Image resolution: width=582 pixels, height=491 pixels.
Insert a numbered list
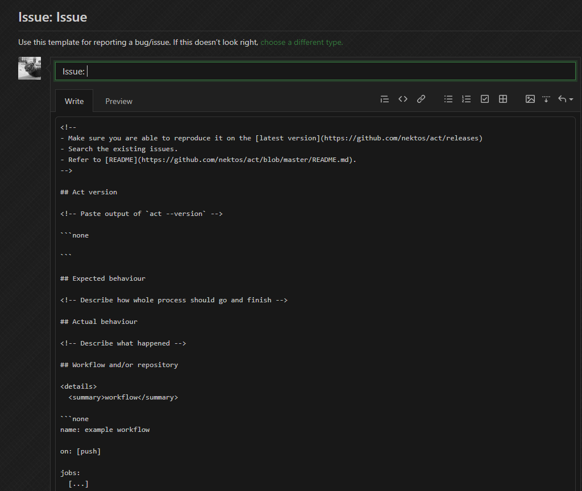pos(466,99)
